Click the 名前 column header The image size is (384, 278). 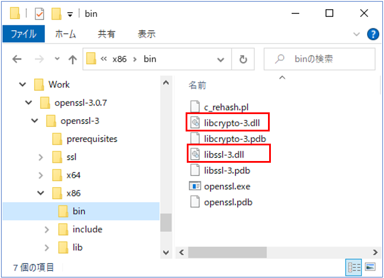(x=197, y=85)
